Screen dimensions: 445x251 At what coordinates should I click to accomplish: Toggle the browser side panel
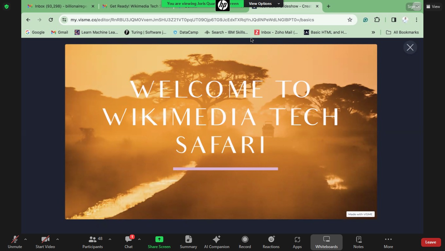[394, 20]
